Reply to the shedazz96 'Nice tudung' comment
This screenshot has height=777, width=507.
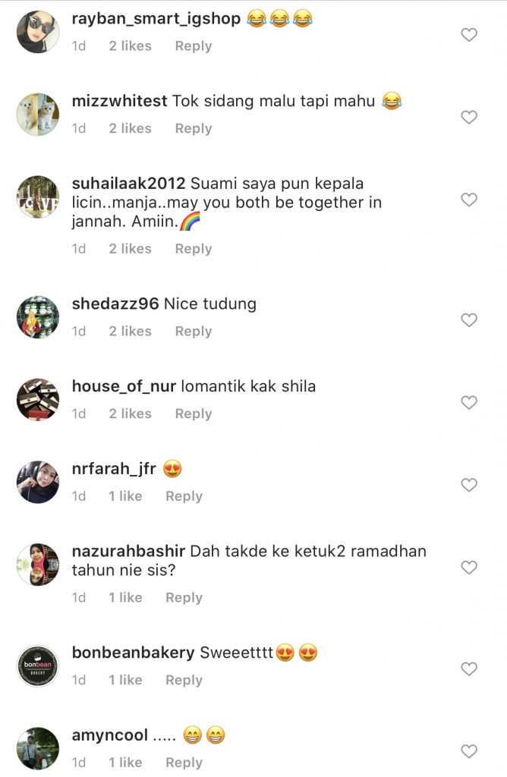[194, 331]
